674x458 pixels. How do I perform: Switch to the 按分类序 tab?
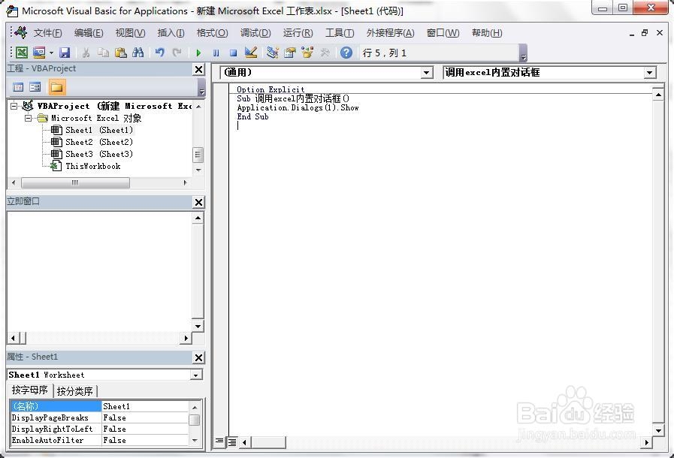[75, 391]
